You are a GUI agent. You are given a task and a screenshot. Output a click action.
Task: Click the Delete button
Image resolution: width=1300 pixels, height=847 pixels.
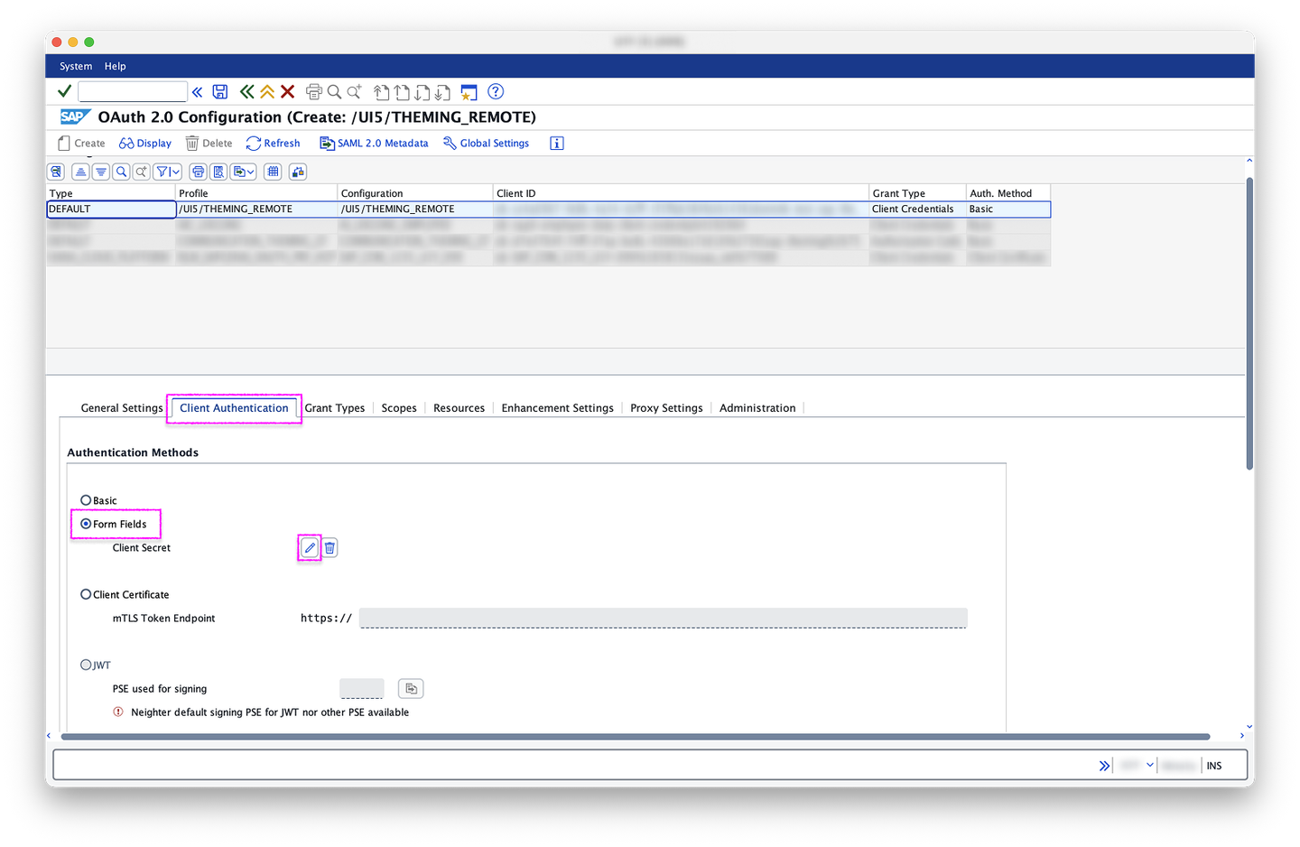(x=209, y=143)
